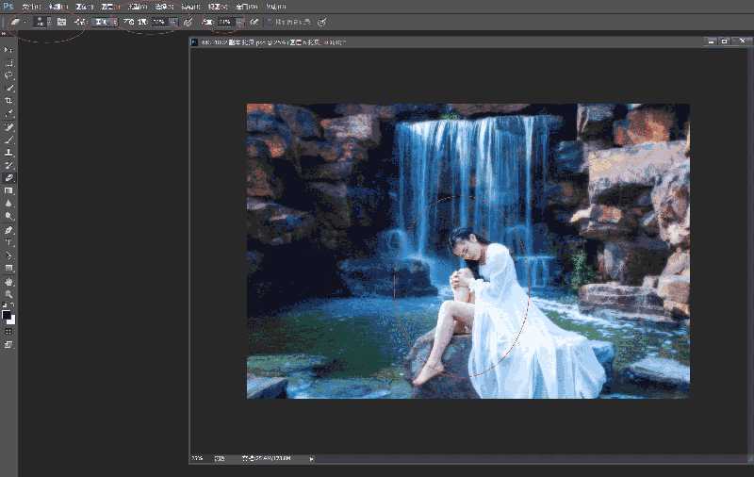Select the Move tool
754x477 pixels.
click(x=8, y=49)
